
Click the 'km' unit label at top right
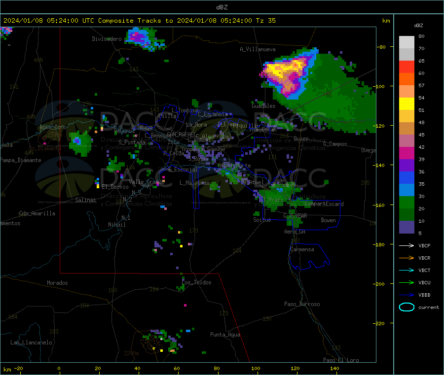(x=386, y=21)
